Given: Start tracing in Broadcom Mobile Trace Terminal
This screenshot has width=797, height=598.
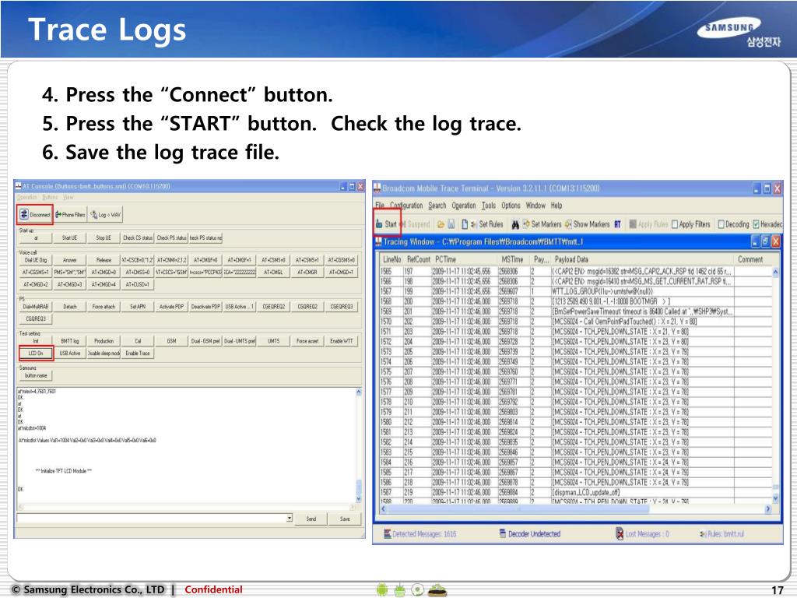Looking at the screenshot, I should point(387,223).
